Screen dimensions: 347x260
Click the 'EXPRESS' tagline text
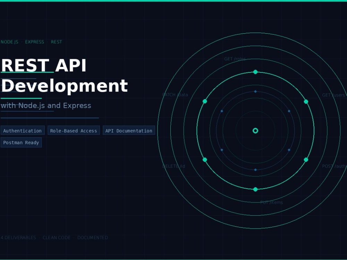tap(34, 42)
